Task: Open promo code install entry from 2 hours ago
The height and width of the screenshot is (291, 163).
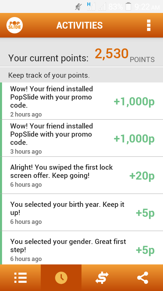Action: pyautogui.click(x=81, y=101)
